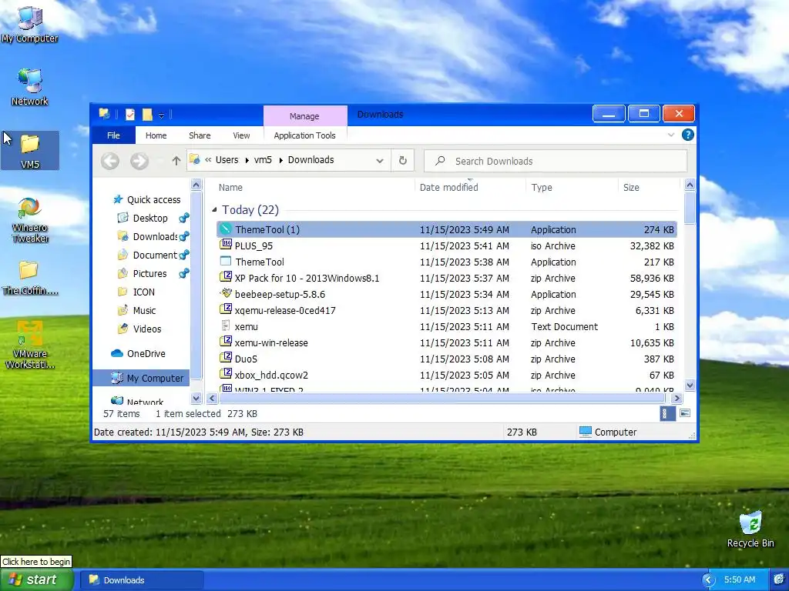
Task: Switch to large thumbnails view button
Action: coord(684,413)
